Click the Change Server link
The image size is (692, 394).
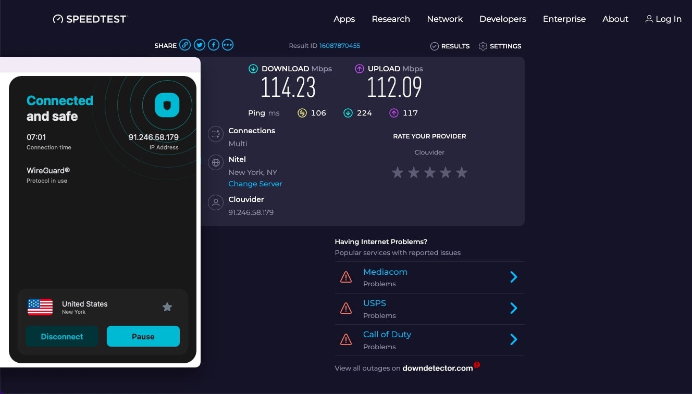click(255, 184)
